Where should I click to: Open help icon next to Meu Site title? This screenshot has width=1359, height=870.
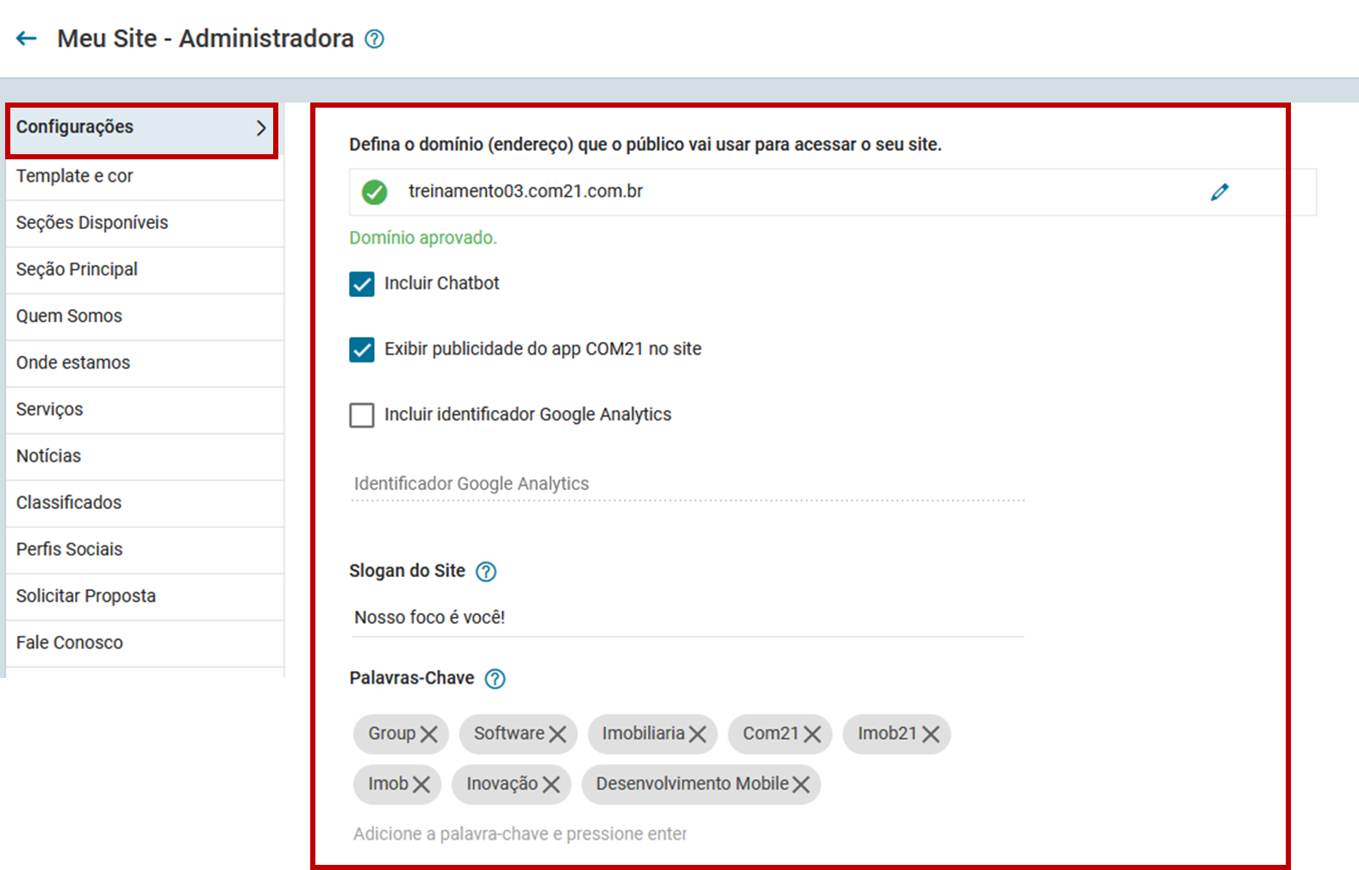pos(374,39)
